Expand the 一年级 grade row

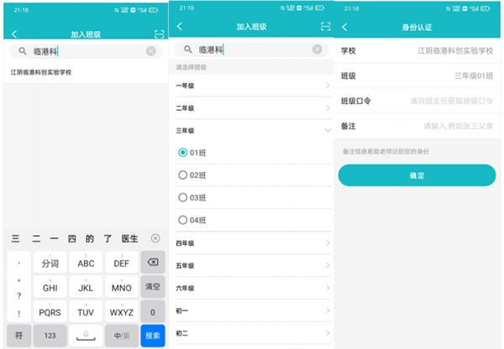point(327,86)
